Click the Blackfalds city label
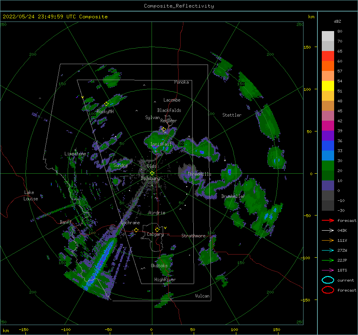Viewport: 358px width, 335px height. click(169, 110)
